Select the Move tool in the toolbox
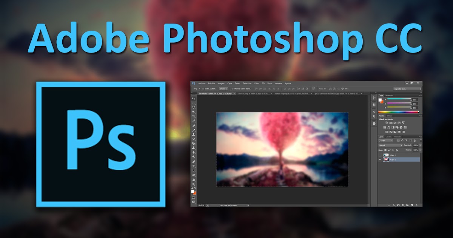Screen dimensions: 453x238 194,99
